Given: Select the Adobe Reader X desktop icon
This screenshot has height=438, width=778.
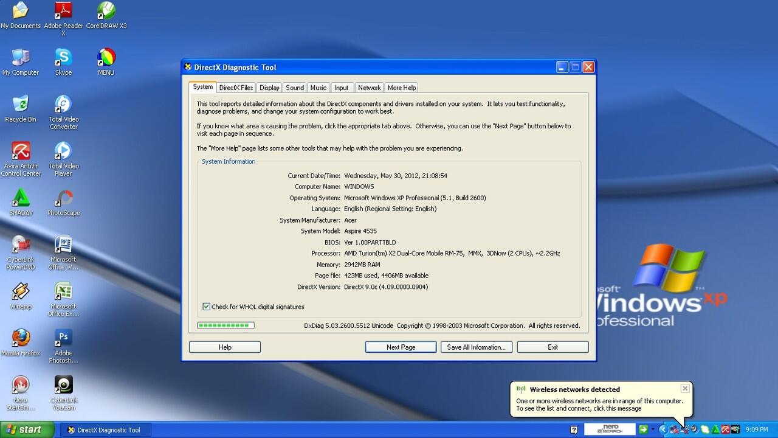Looking at the screenshot, I should coord(63,18).
